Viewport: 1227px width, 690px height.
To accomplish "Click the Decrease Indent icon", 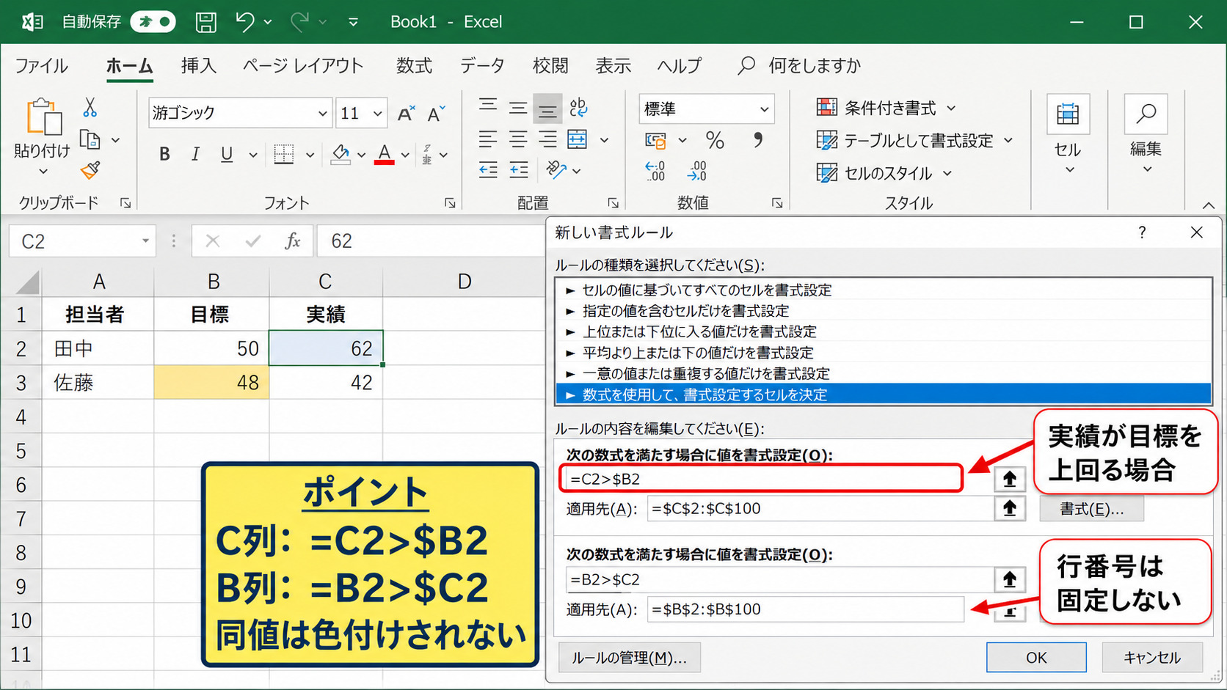I will pyautogui.click(x=488, y=171).
